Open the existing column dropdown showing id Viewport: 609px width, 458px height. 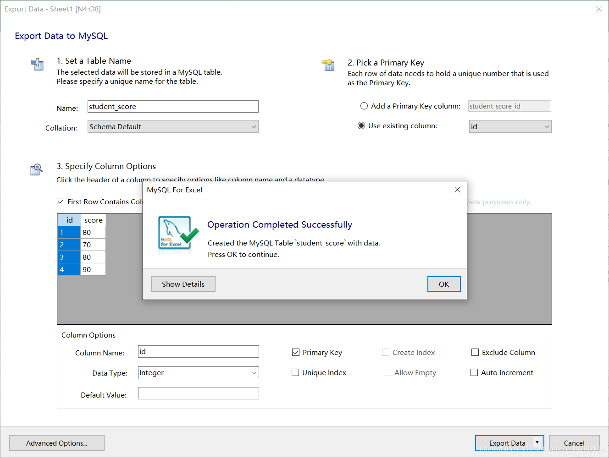(x=510, y=126)
